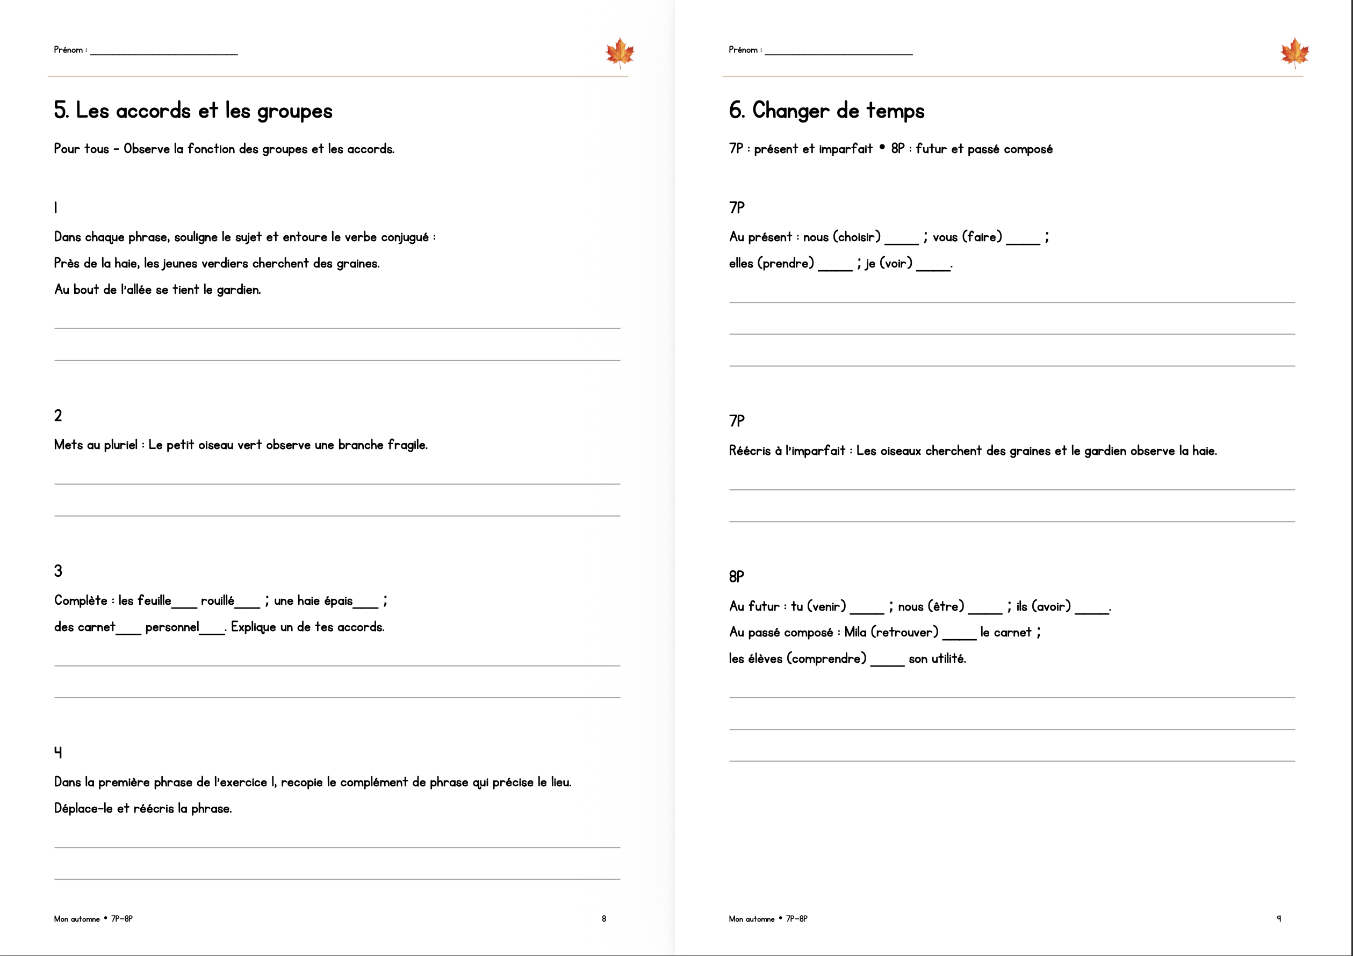
Task: Click the blank after 'vous (faire)'
Action: [x=1023, y=242]
